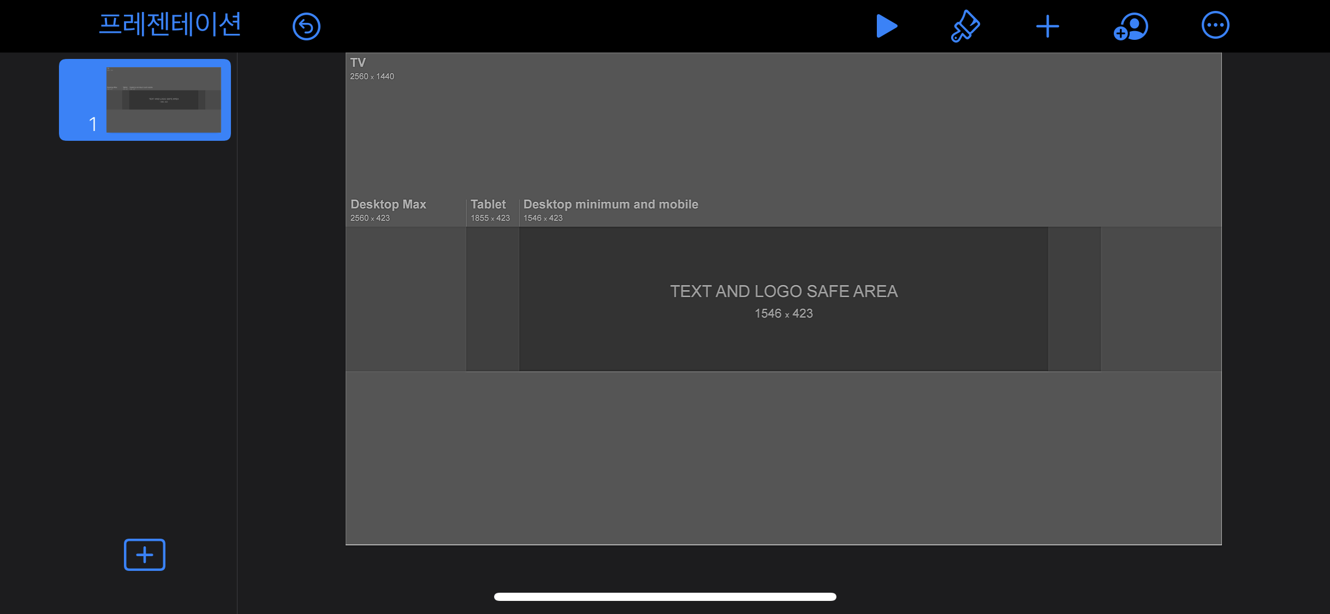Tap the centered 1546 x 423 text
This screenshot has height=614, width=1330.
tap(783, 313)
